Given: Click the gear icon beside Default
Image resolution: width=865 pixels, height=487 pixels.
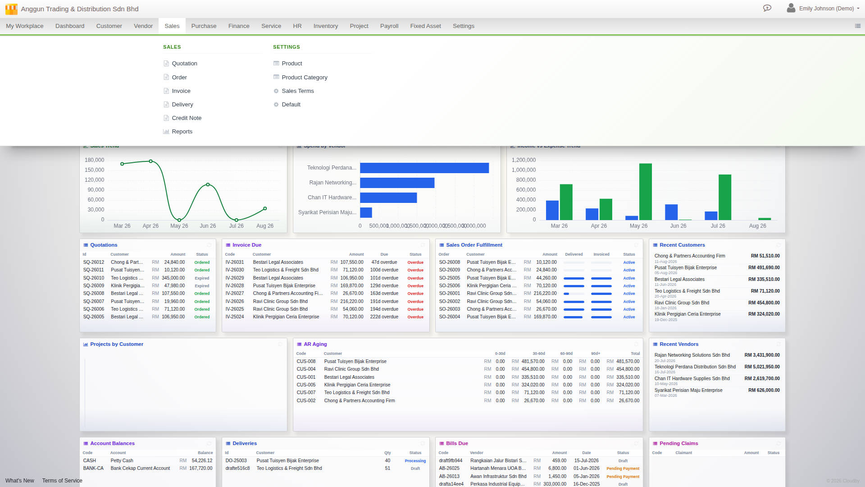Looking at the screenshot, I should point(276,105).
